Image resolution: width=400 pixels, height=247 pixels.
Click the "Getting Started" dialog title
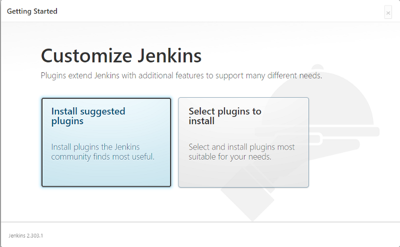coord(32,11)
